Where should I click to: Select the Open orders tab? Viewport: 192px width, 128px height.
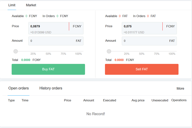click(x=18, y=88)
